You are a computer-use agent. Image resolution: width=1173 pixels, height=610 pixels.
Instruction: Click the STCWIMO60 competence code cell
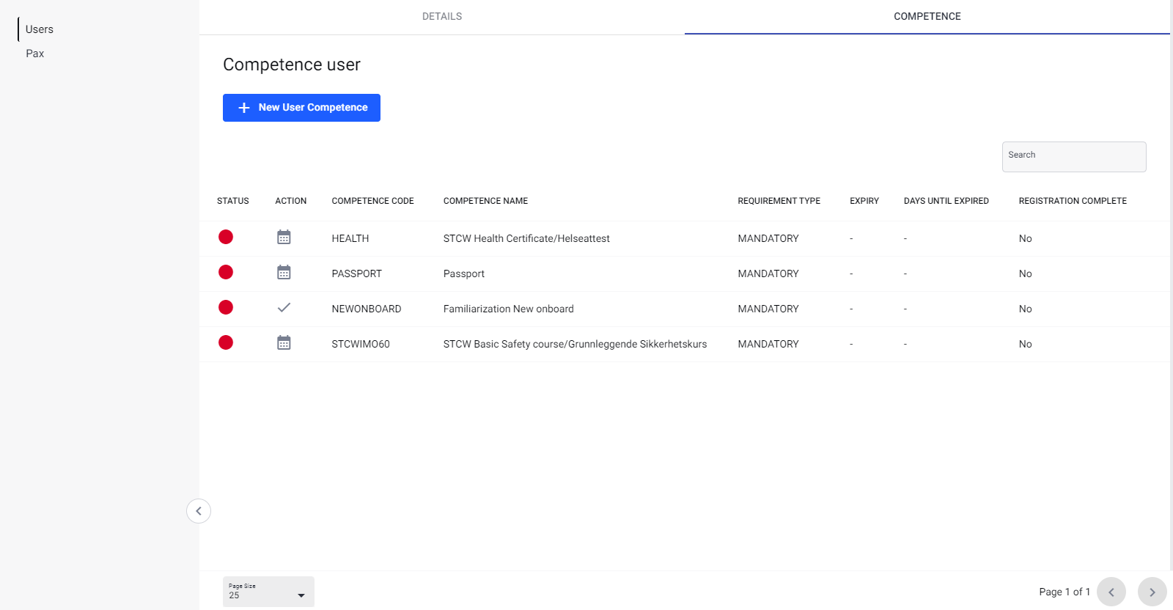[x=361, y=344]
